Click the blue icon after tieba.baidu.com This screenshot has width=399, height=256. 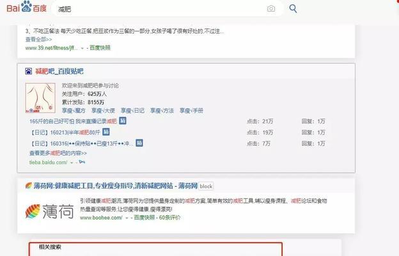(x=82, y=162)
